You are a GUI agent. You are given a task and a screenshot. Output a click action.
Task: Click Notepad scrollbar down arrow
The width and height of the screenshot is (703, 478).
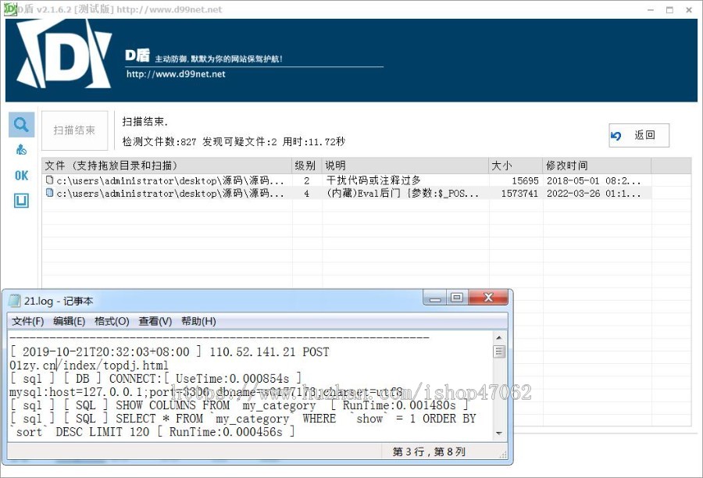click(x=499, y=433)
